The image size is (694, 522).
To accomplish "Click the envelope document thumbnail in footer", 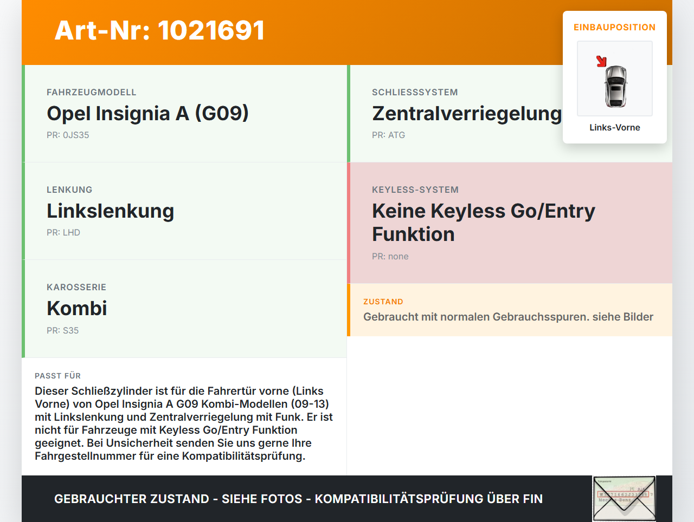I will (x=624, y=498).
